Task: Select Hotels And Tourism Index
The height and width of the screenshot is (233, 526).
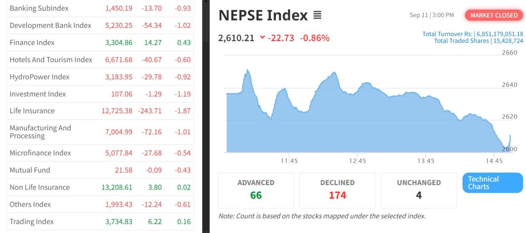Action: point(51,60)
